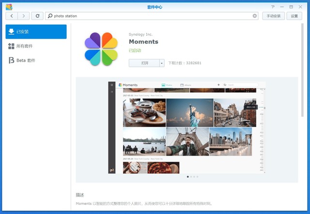Minimize the Package Center window
Viewport: 310px width, 214px height.
pos(282,7)
